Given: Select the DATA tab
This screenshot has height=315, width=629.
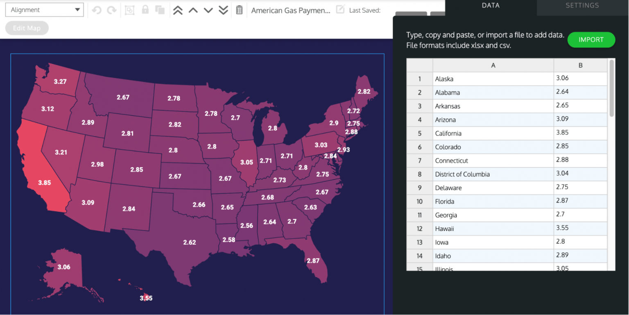Looking at the screenshot, I should pos(490,6).
